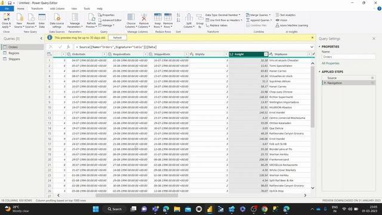Open the Help question mark icon
This screenshot has width=382, height=215.
(380, 8)
